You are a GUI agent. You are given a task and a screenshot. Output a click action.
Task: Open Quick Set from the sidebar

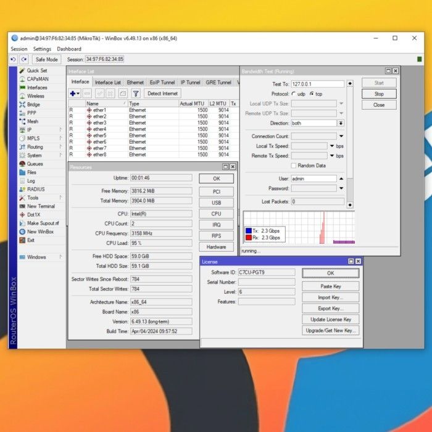click(x=36, y=71)
